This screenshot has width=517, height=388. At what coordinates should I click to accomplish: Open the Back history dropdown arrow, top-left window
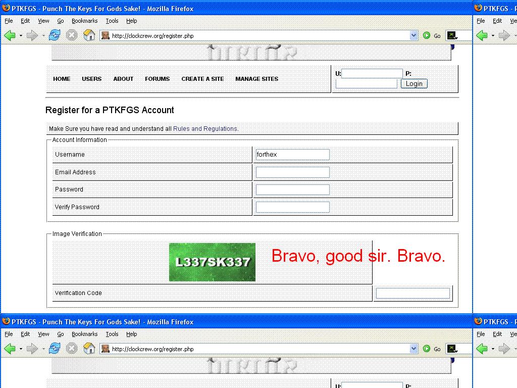click(x=21, y=36)
